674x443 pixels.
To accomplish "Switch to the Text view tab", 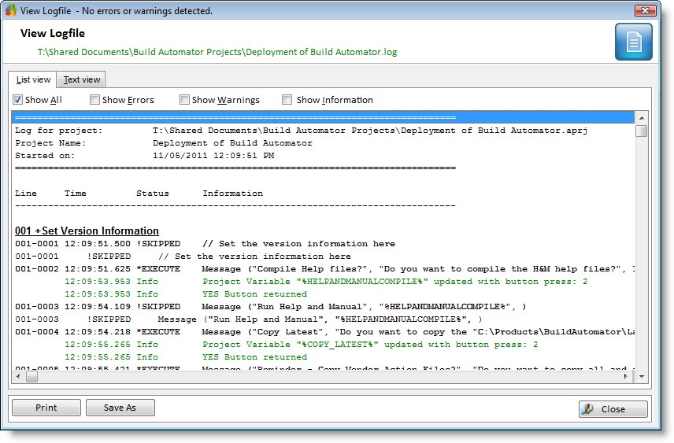I will (x=82, y=79).
